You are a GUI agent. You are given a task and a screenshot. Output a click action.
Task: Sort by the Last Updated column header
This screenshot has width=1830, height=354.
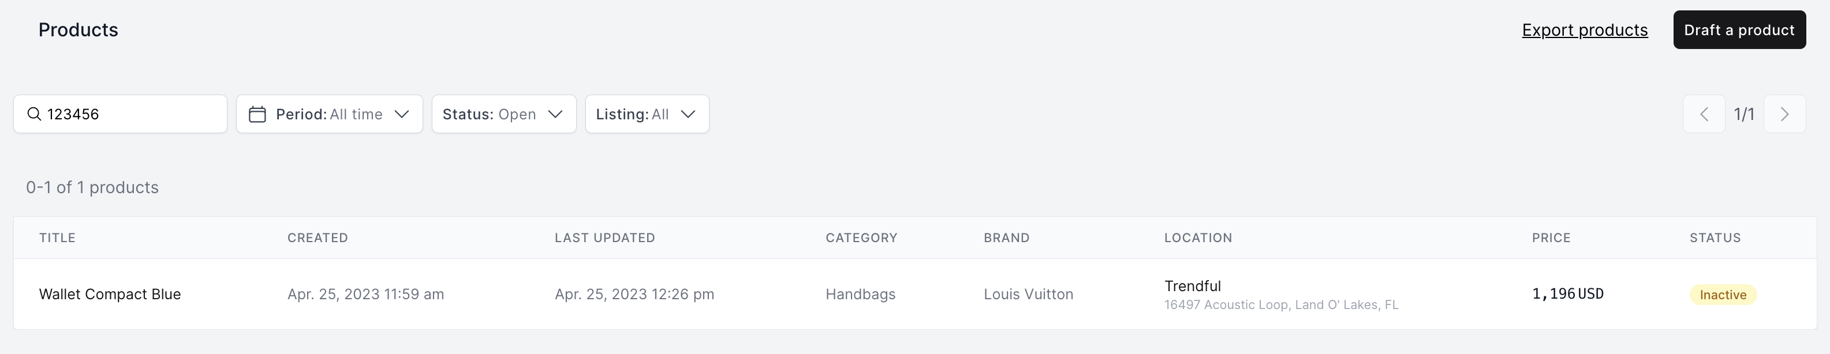coord(604,238)
